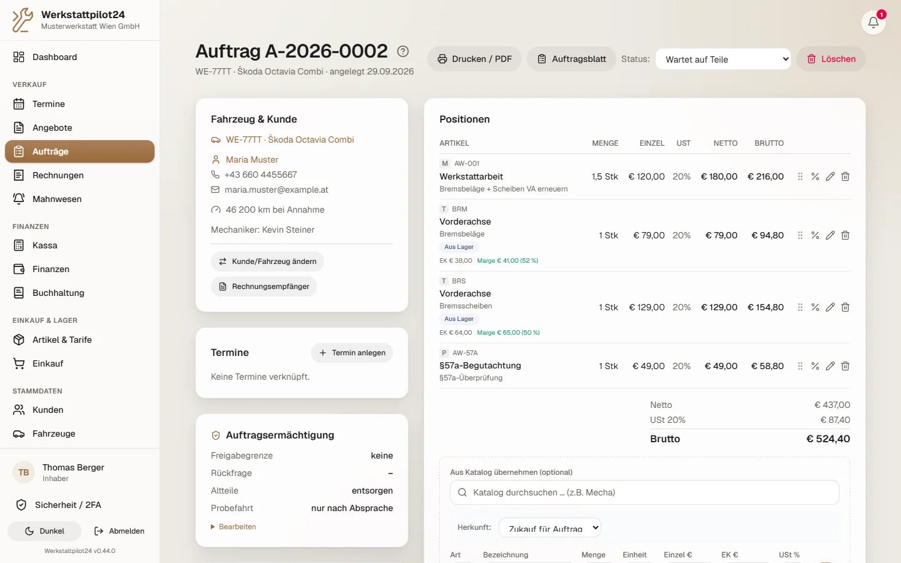901x563 pixels.
Task: Edit the §57a-Begutachtung position with pencil icon
Action: tap(830, 366)
